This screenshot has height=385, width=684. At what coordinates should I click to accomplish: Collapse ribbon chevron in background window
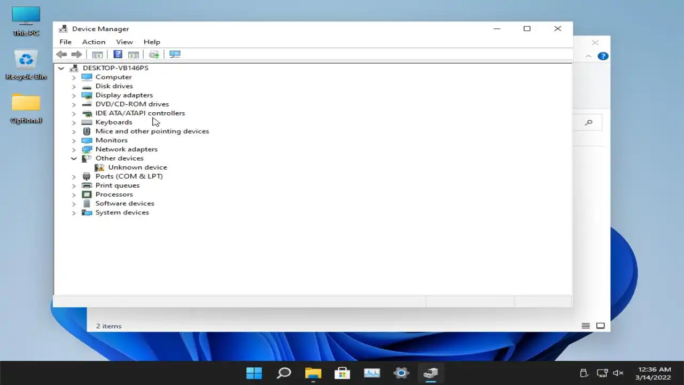coord(588,56)
